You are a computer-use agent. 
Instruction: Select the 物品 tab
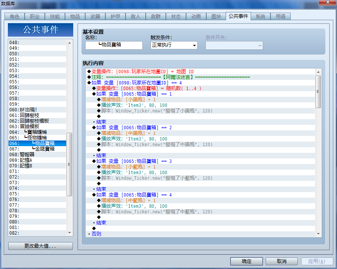tap(75, 16)
